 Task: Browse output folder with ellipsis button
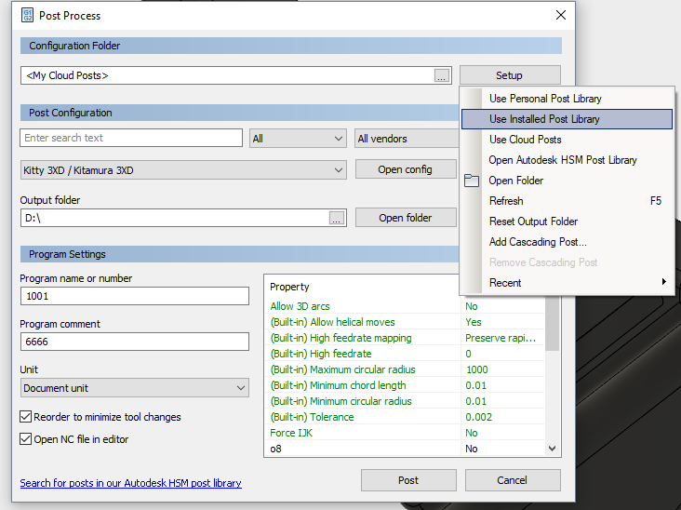tap(337, 218)
